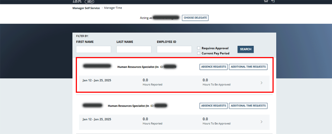Screen dimensions: 332x134
Task: Toggle the Current Pay Period checkbox
Action: coord(199,53)
